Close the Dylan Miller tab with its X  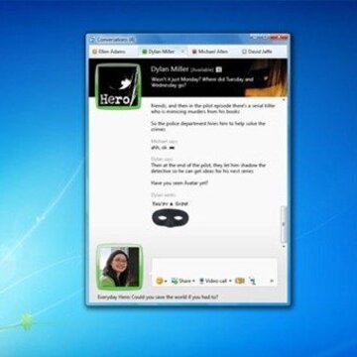[182, 52]
